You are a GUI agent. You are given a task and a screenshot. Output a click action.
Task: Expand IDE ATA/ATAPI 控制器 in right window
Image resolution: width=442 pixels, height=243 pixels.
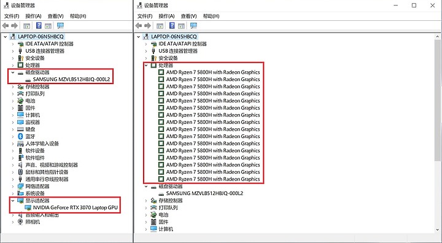coord(146,44)
